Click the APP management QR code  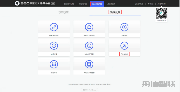(x=161, y=13)
